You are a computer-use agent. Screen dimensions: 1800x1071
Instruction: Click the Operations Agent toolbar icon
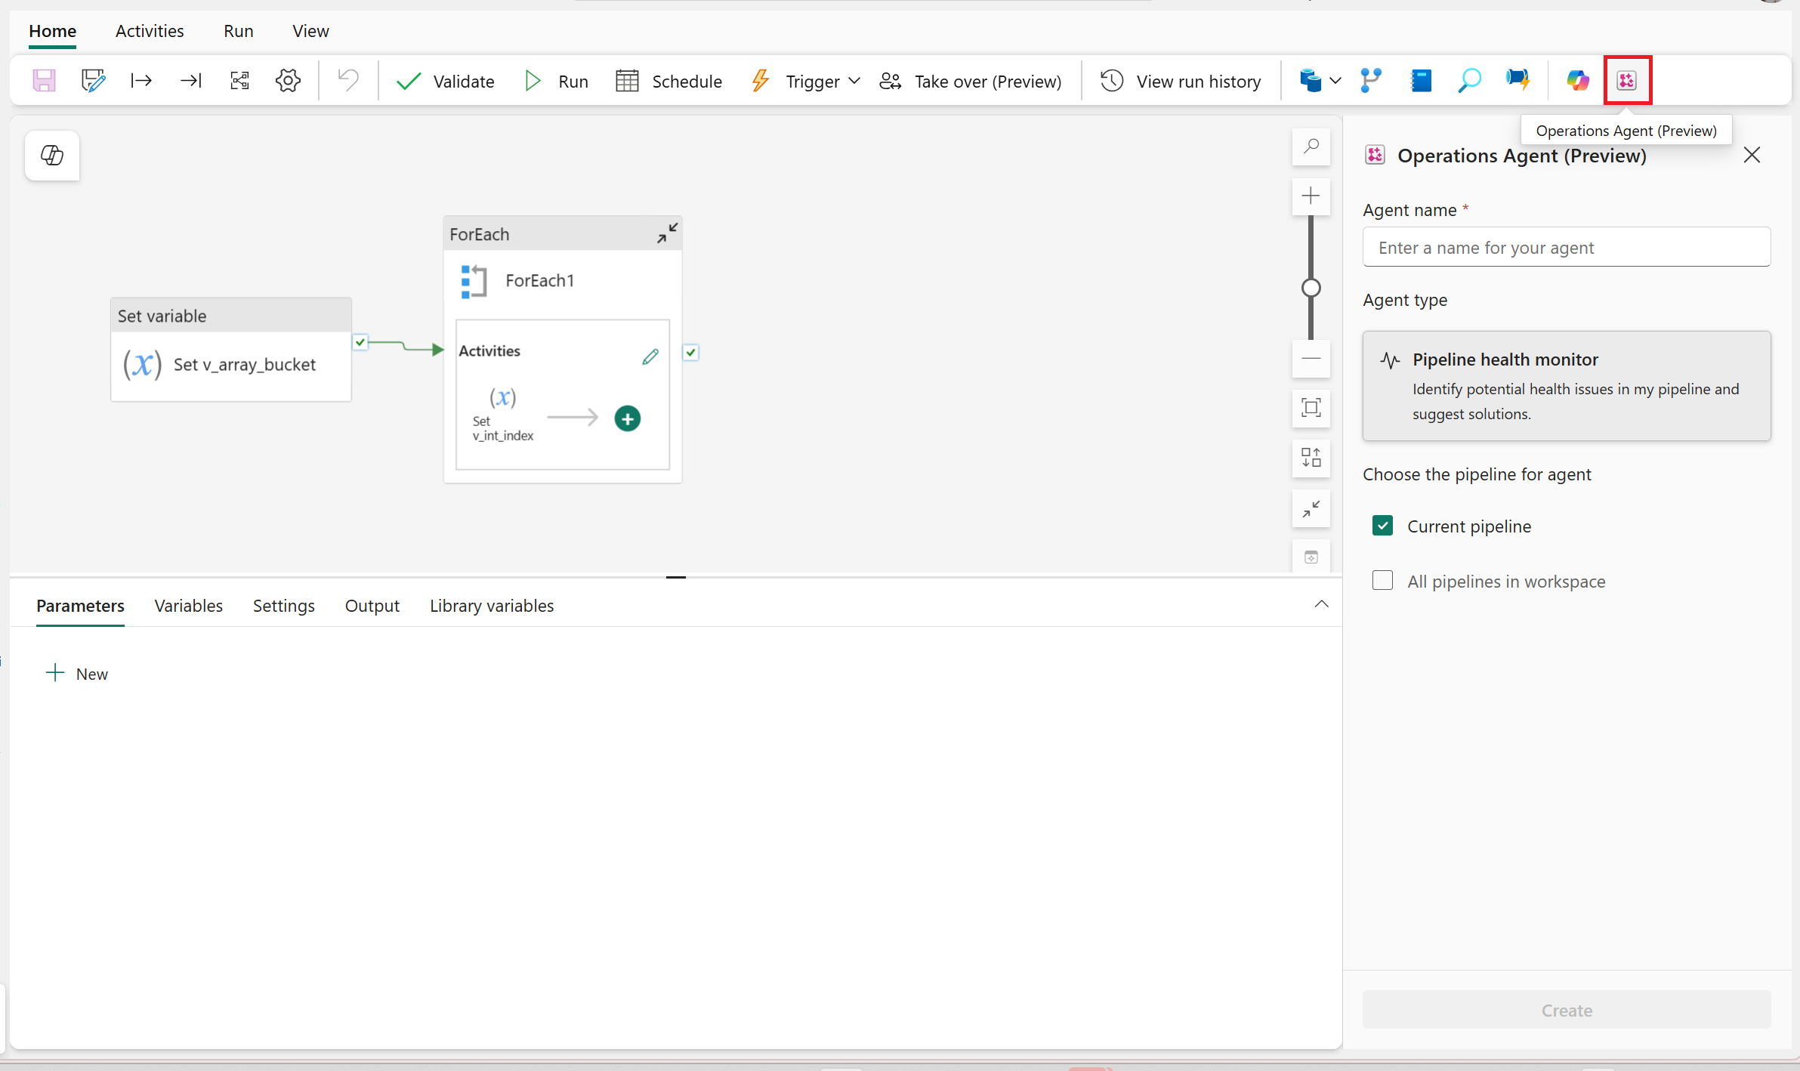[1627, 80]
